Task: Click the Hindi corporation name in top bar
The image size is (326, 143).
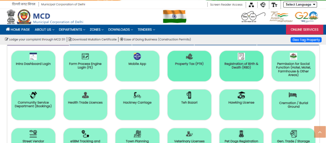Action: tap(24, 4)
